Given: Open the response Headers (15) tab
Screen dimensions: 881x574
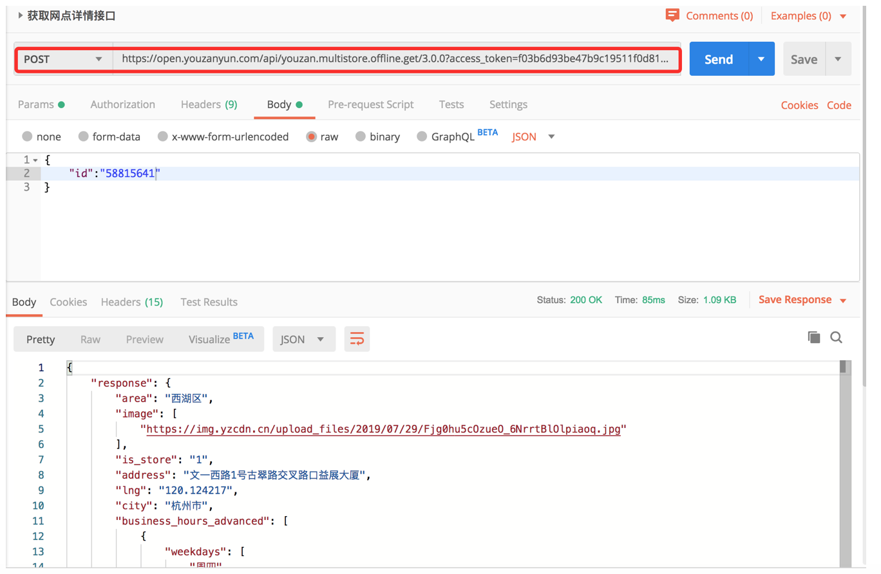Looking at the screenshot, I should [132, 302].
